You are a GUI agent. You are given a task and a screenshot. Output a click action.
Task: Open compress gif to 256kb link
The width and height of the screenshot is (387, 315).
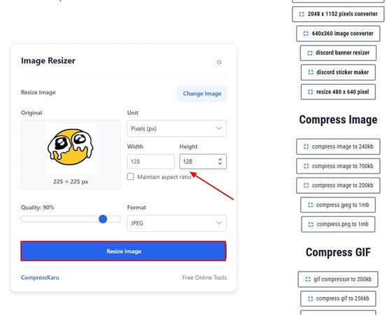(338, 298)
